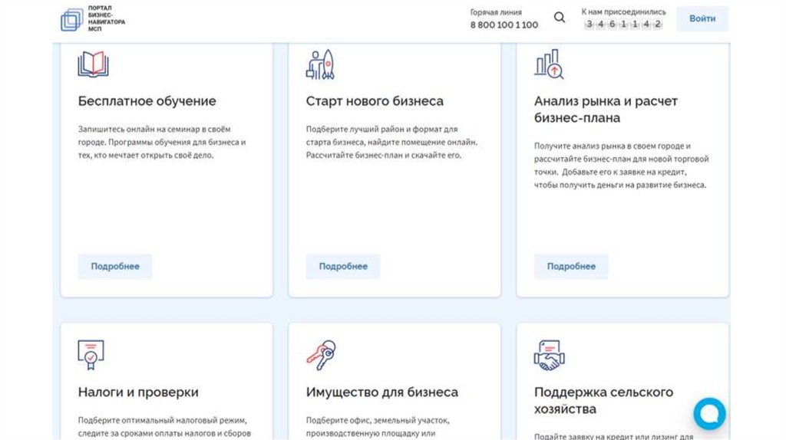Click the Войти login button
Image resolution: width=786 pixels, height=440 pixels.
point(702,18)
